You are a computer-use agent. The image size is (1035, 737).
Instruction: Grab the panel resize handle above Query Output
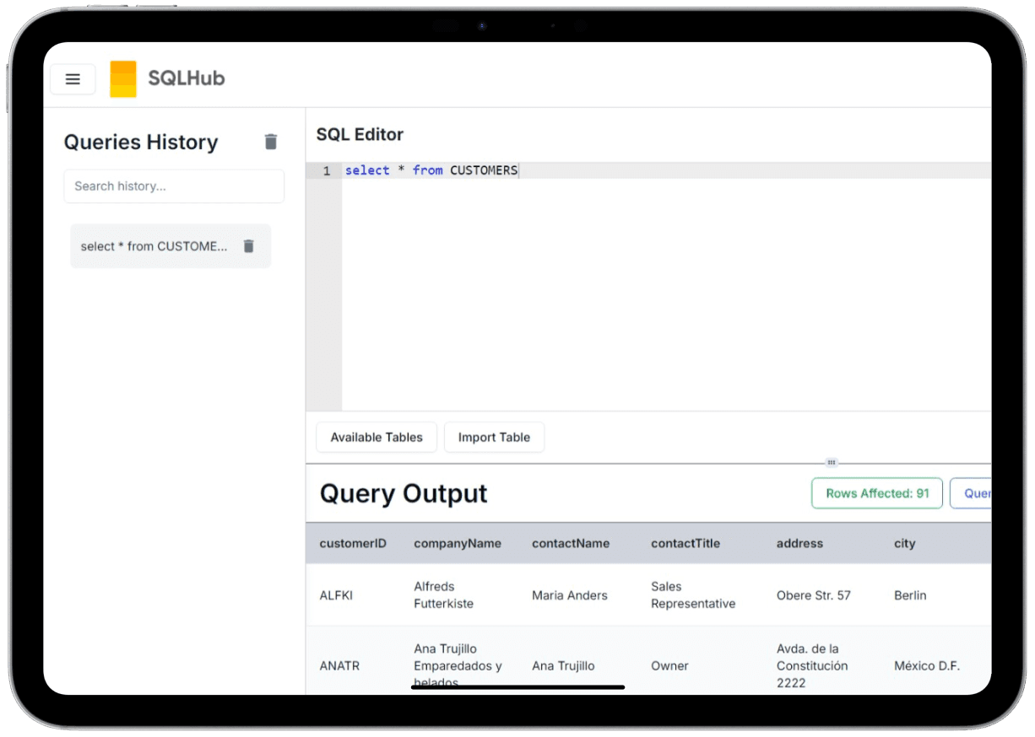[x=832, y=462]
